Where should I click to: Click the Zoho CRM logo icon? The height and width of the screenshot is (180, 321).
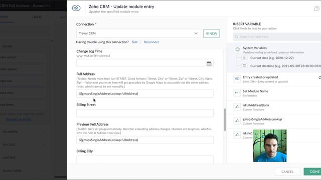click(76, 8)
